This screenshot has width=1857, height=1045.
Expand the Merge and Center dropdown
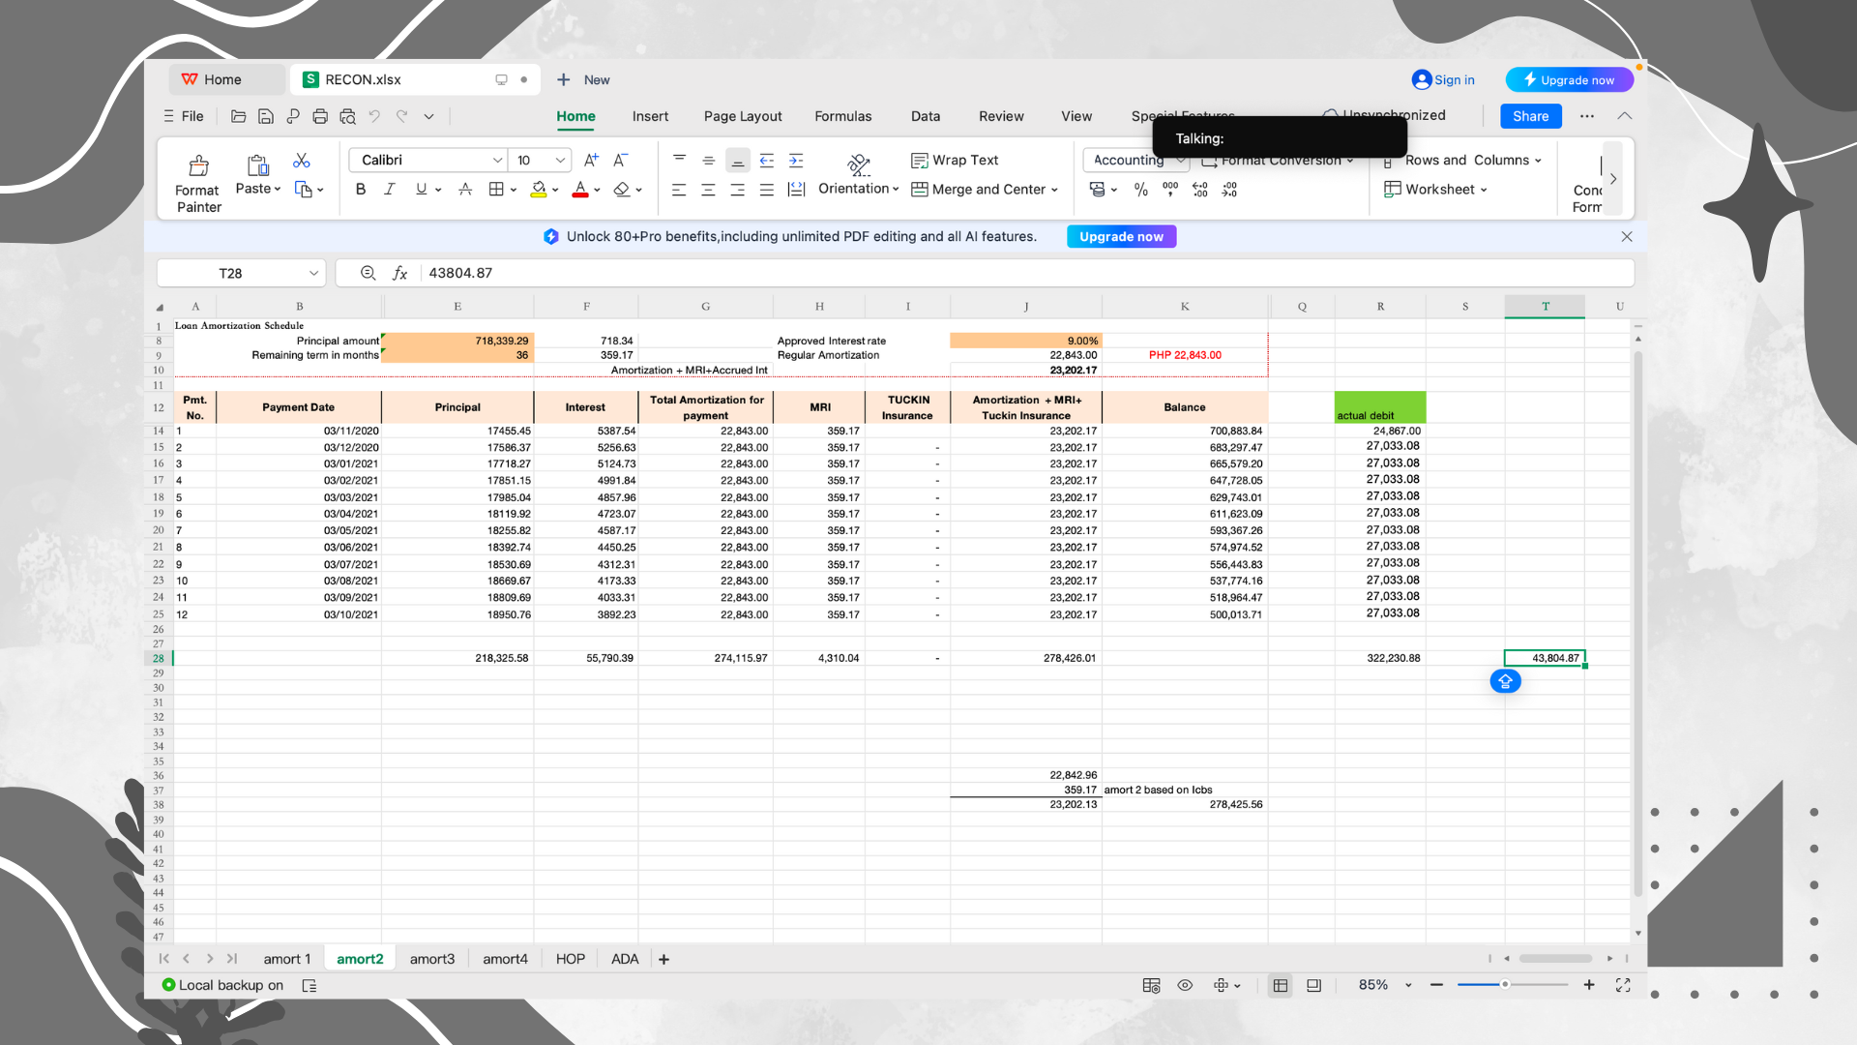(1054, 190)
